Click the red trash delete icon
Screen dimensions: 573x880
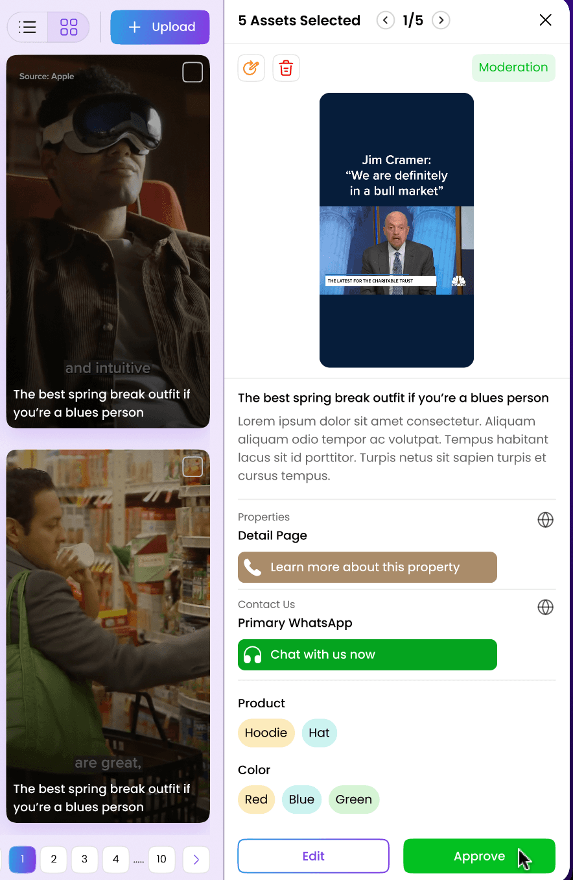[286, 67]
